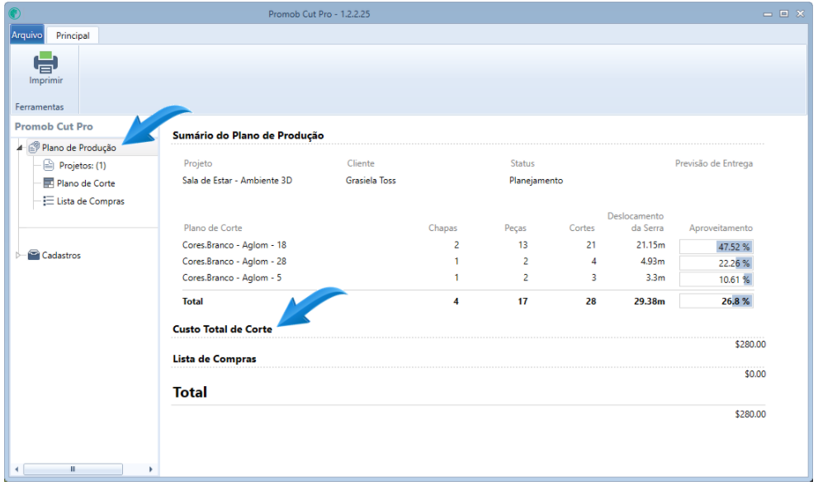The width and height of the screenshot is (818, 486).
Task: Click the Cadastros briefcase icon
Action: click(34, 256)
